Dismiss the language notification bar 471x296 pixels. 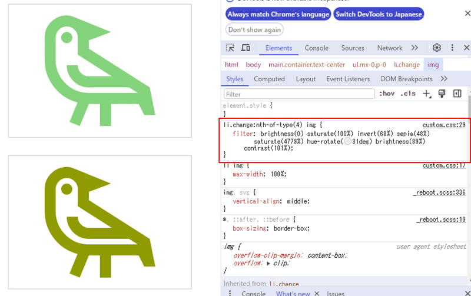467,14
